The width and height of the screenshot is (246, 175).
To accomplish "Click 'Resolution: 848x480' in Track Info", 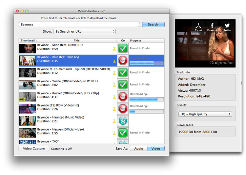I will [194, 96].
